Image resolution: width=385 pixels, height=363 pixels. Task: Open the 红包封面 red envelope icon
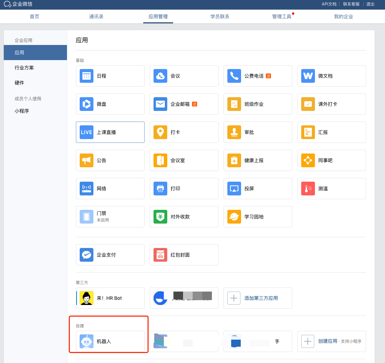tap(160, 255)
